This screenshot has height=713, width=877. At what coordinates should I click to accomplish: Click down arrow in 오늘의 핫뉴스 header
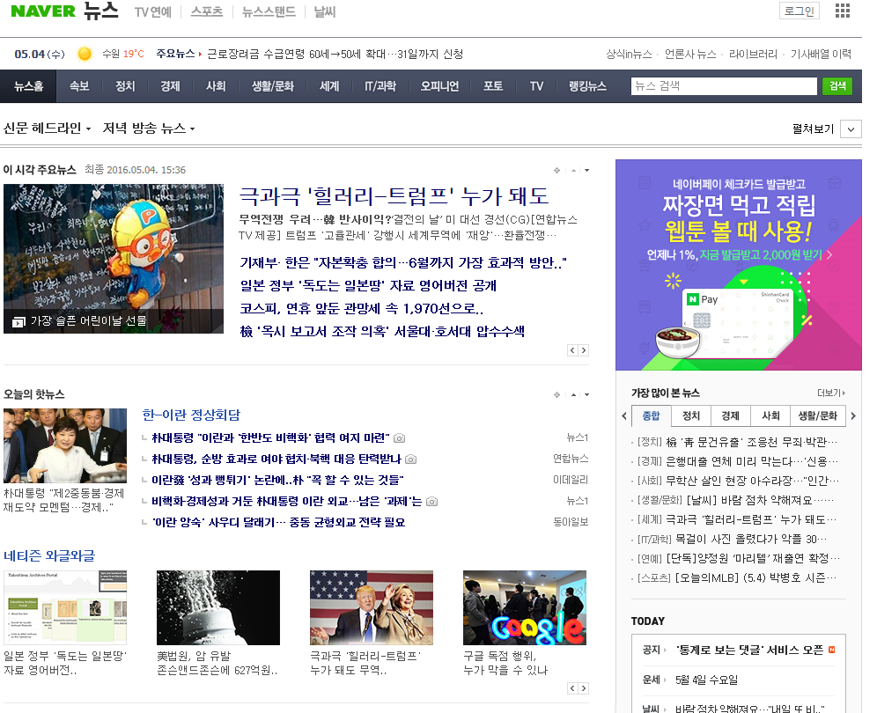click(586, 395)
